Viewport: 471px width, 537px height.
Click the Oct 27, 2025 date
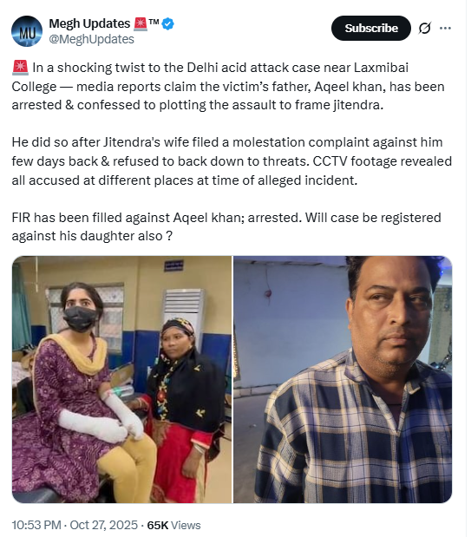click(104, 525)
